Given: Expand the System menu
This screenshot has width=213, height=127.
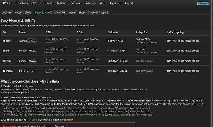Looking at the screenshot, I should (49, 3).
